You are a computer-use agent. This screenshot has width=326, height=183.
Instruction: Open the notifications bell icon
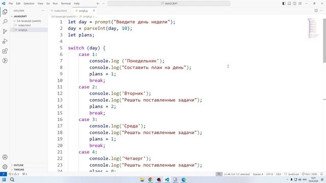pyautogui.click(x=321, y=174)
